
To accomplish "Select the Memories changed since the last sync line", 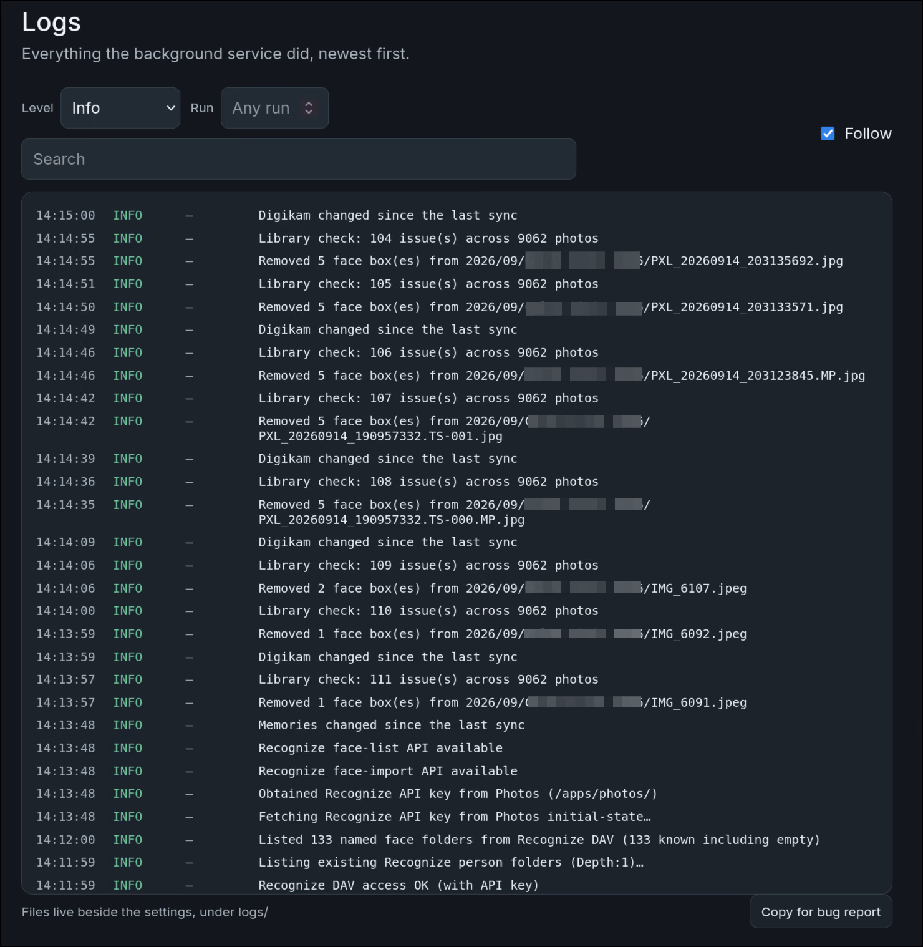I will tap(457, 725).
